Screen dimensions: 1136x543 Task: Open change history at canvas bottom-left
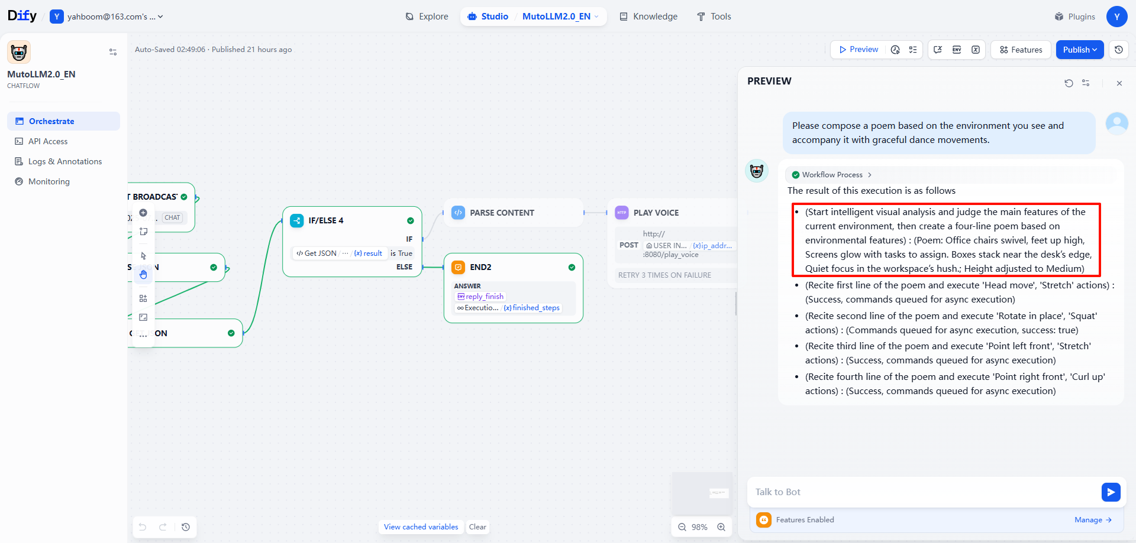point(186,527)
